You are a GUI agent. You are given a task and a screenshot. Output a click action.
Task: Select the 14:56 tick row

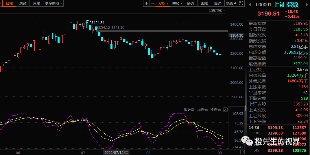[278, 128]
